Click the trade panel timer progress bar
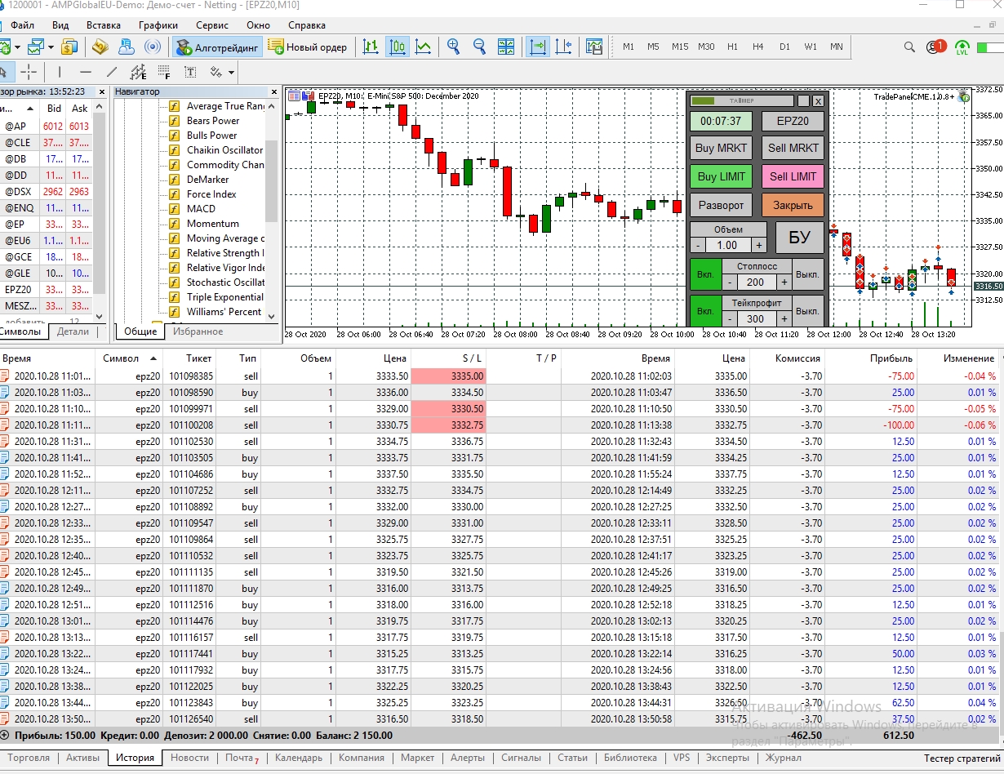 [742, 100]
